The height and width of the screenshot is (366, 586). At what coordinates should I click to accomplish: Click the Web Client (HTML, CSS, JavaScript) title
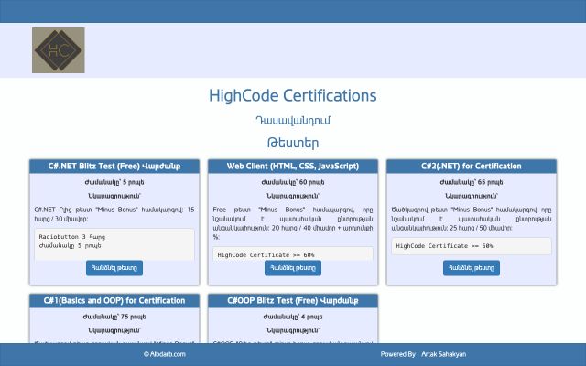[x=293, y=167]
